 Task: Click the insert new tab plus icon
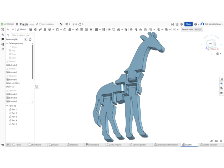[8, 145]
